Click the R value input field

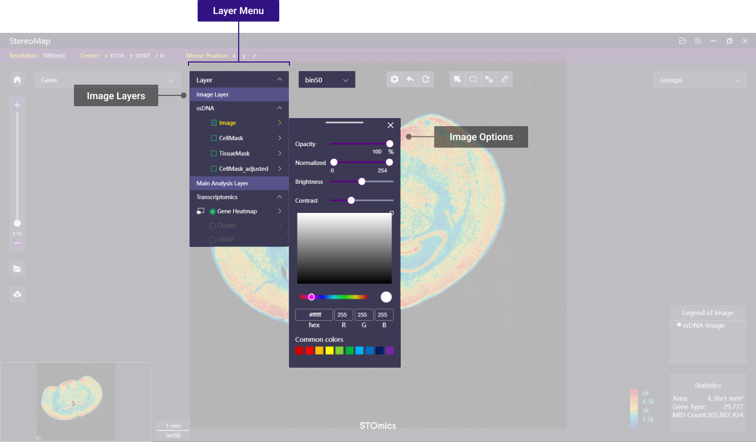pyautogui.click(x=344, y=315)
